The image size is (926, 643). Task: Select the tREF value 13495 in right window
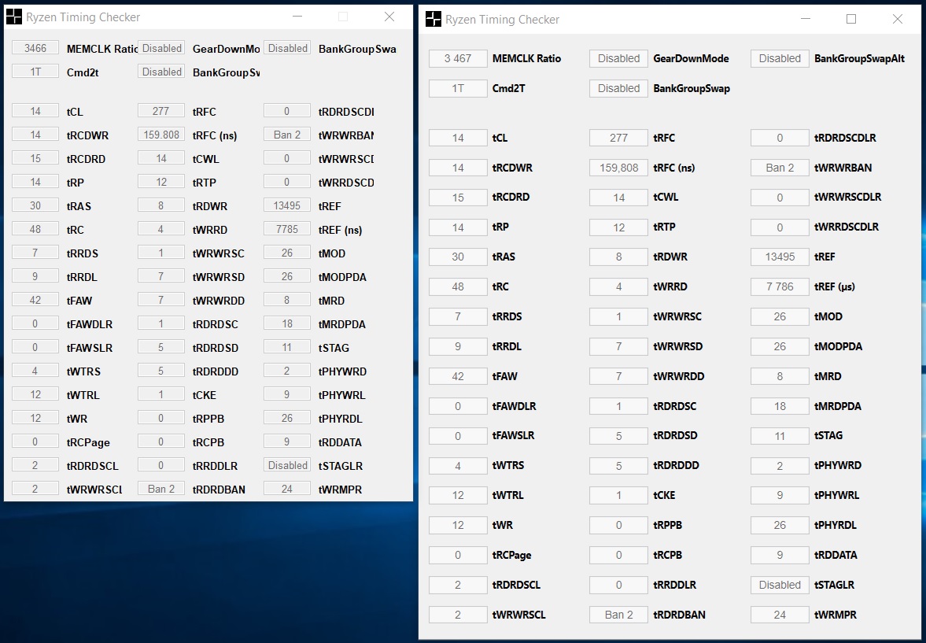(x=780, y=257)
